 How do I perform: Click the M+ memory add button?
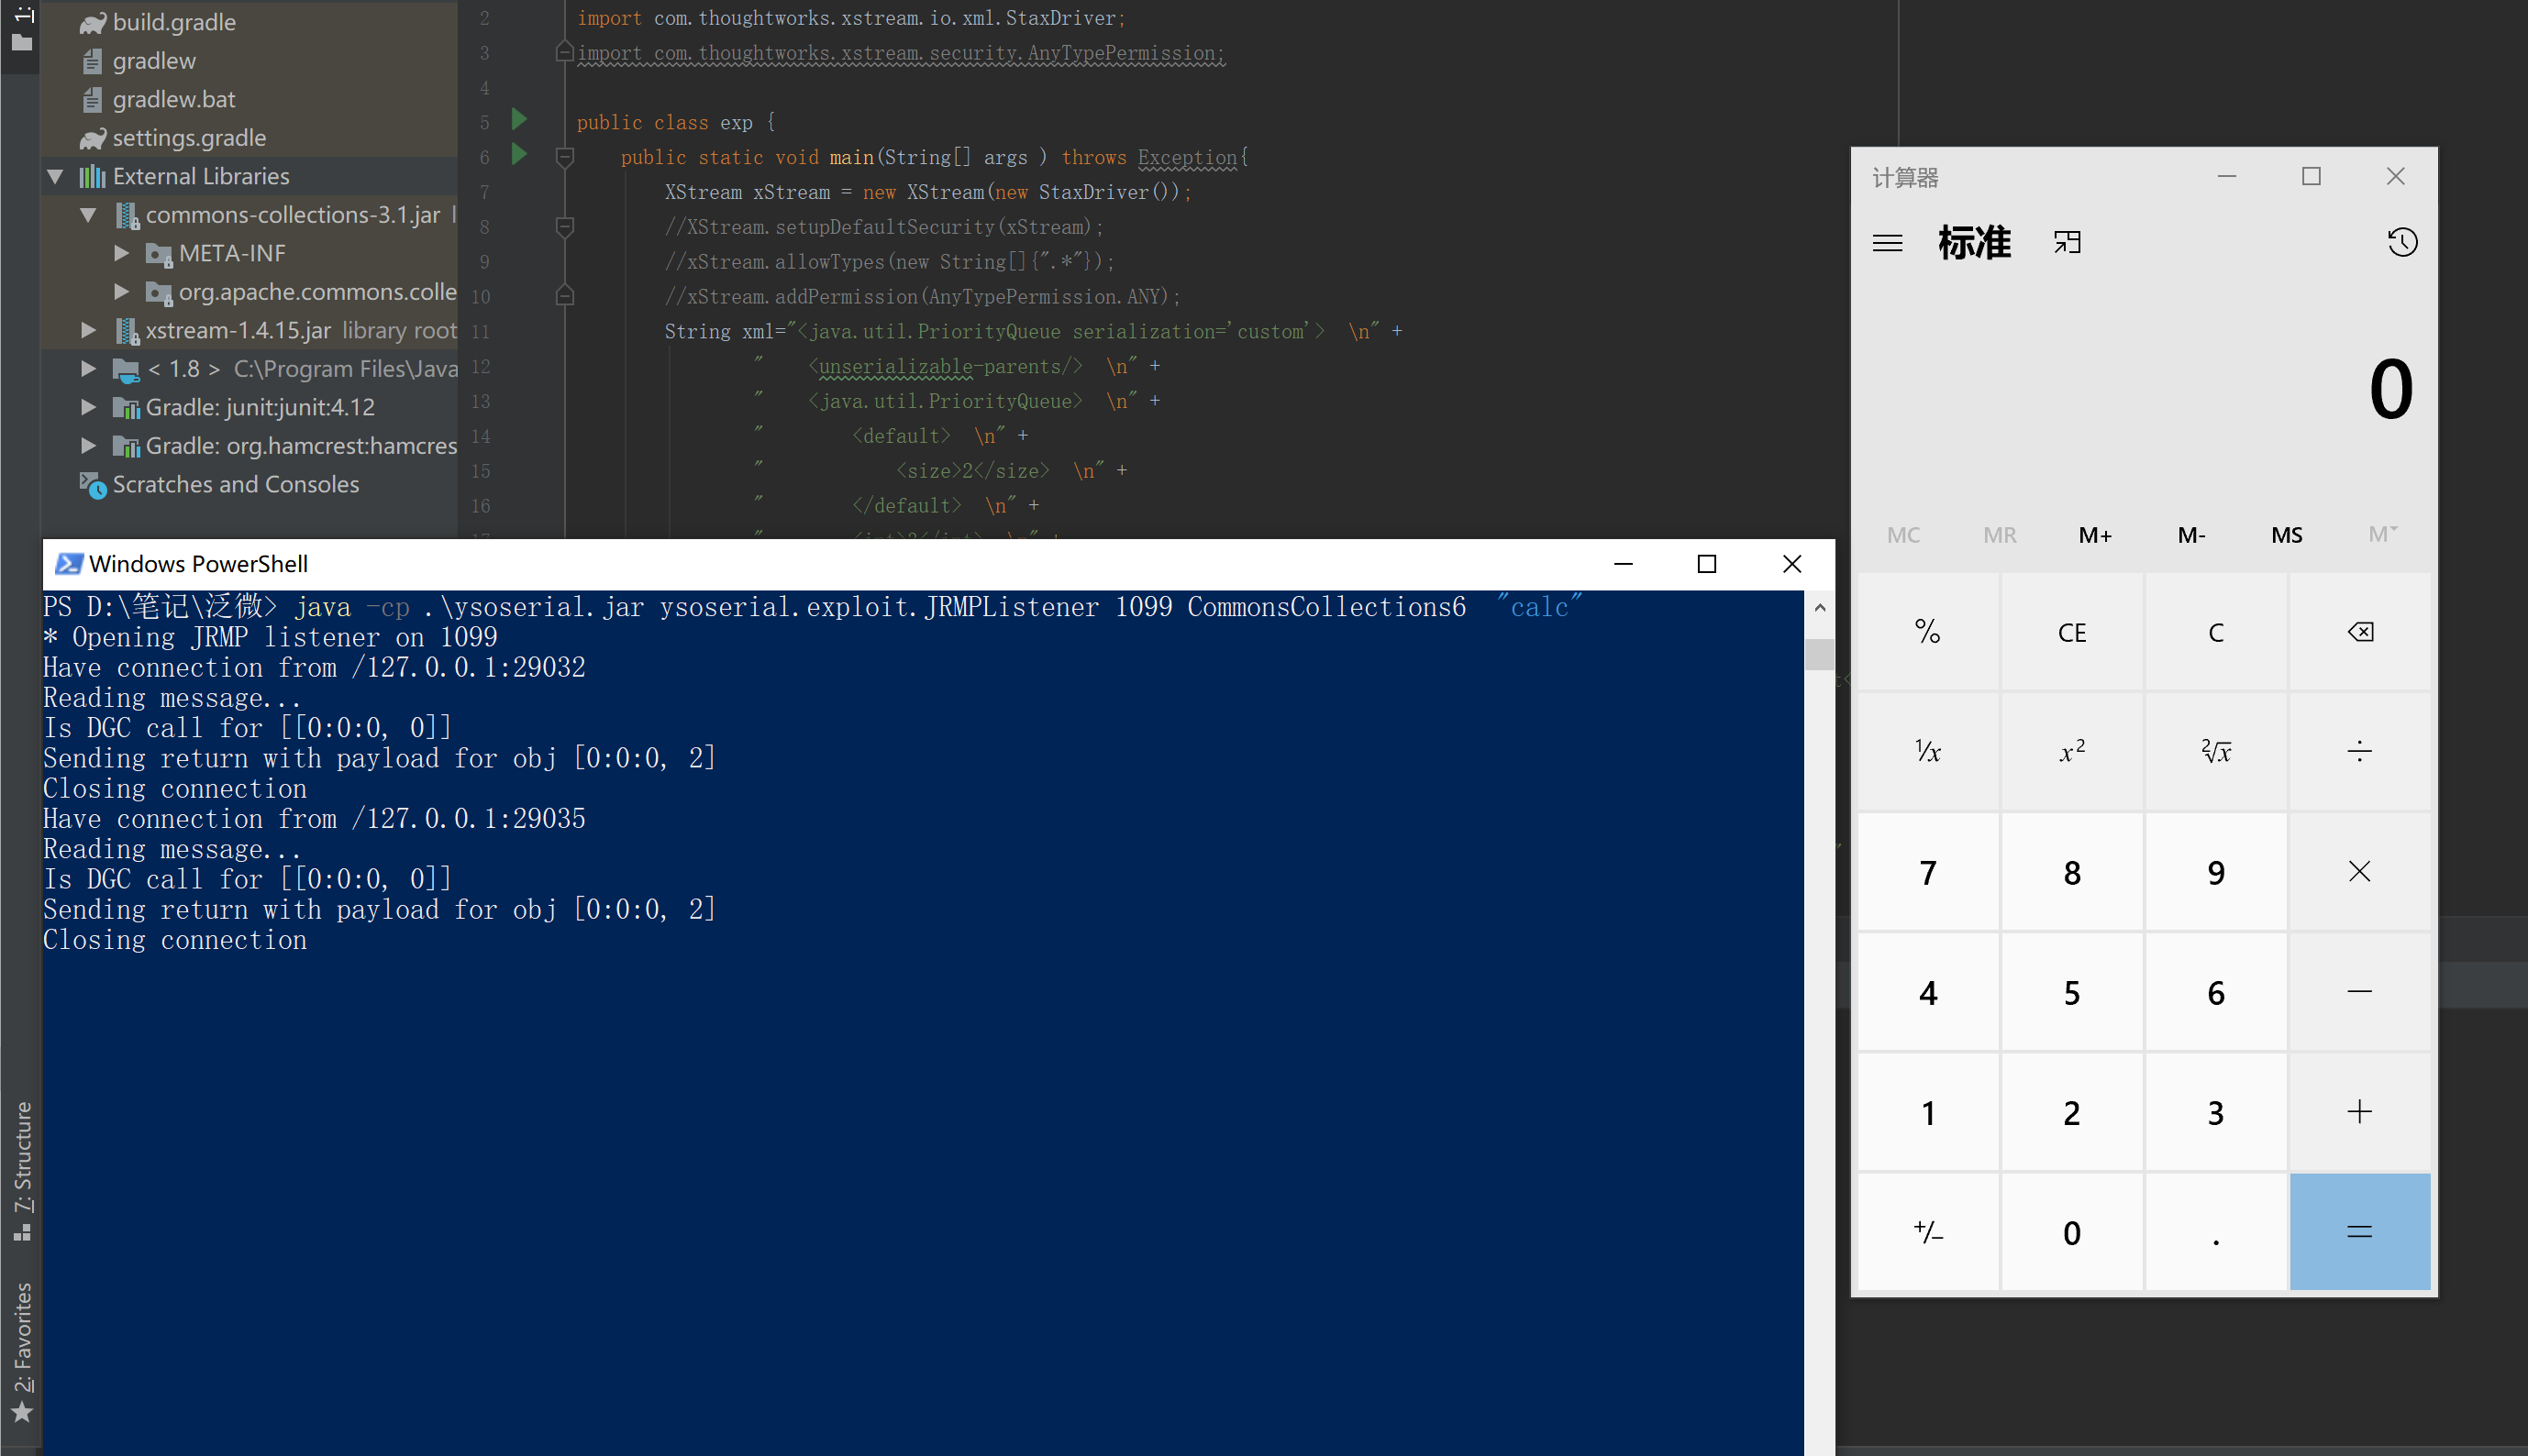click(x=2094, y=535)
